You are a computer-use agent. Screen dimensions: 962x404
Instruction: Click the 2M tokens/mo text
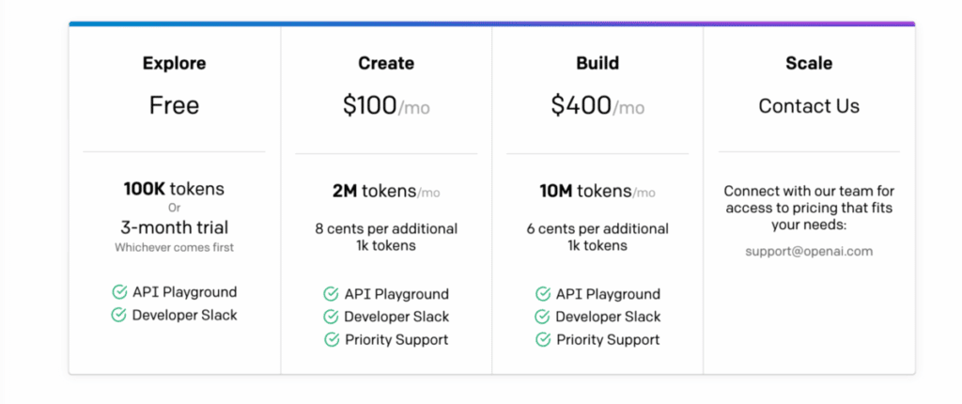(x=386, y=191)
